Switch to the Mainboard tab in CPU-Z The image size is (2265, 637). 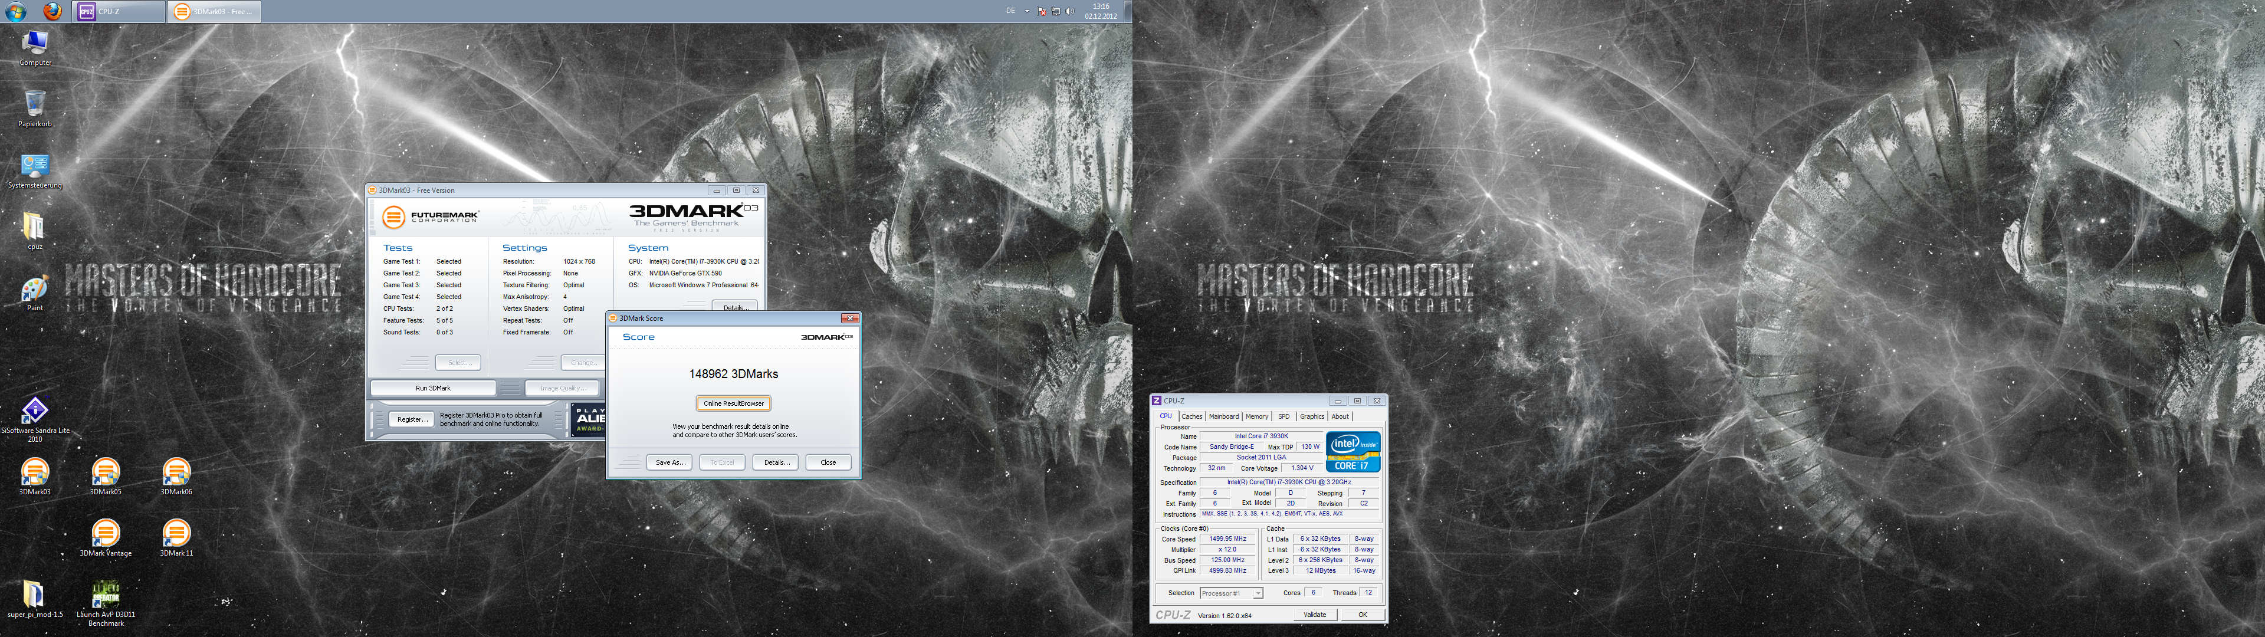(x=1223, y=417)
